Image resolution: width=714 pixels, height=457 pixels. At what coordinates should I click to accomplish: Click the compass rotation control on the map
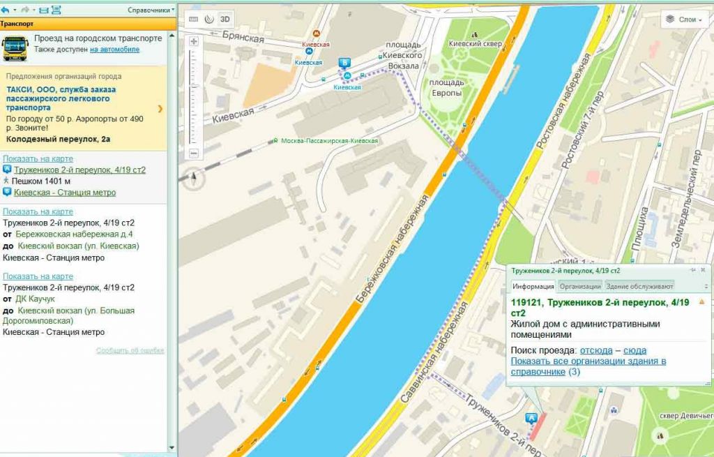(194, 177)
